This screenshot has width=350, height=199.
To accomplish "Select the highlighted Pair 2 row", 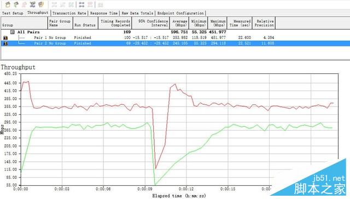I will coord(175,43).
